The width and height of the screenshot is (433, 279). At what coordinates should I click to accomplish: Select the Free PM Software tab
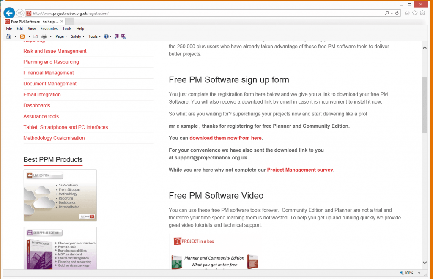(x=34, y=21)
